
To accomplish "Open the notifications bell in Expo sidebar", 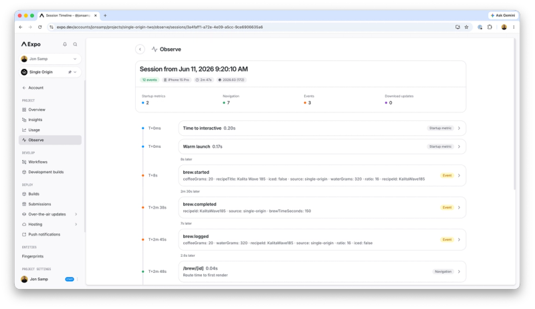I will click(x=65, y=44).
